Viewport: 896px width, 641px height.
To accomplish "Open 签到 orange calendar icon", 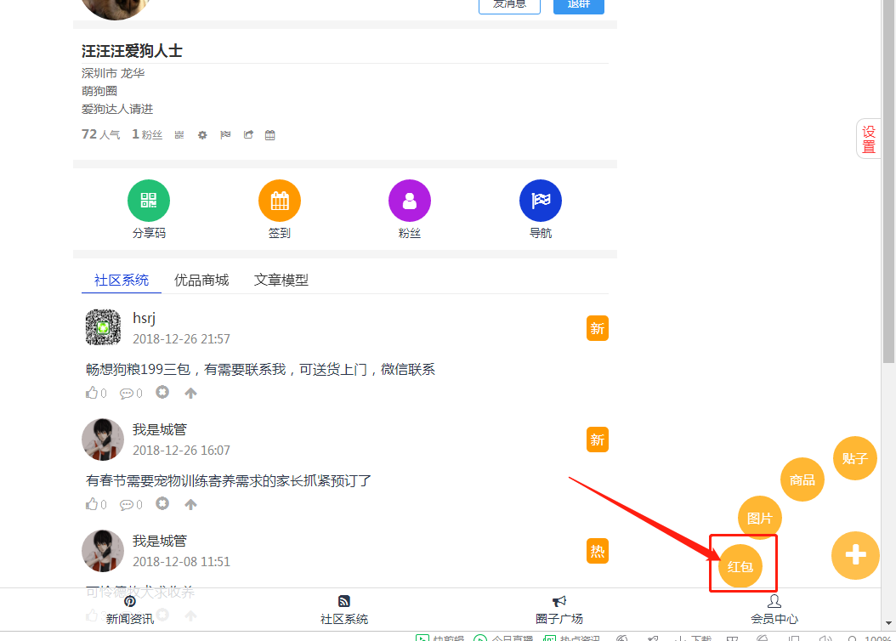I will click(x=280, y=201).
